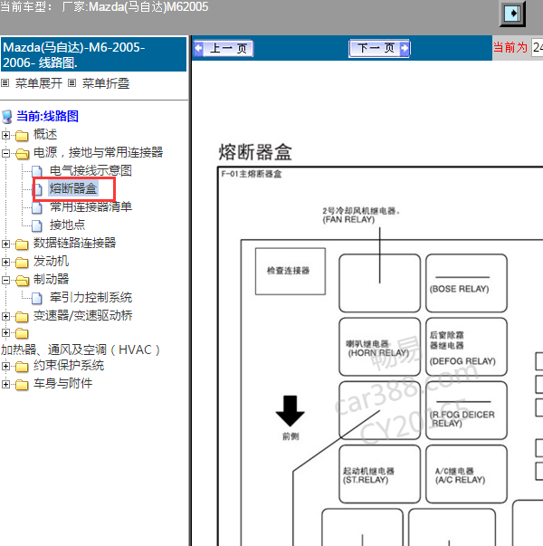Click the ST.RELAY box in diagram

click(379, 474)
